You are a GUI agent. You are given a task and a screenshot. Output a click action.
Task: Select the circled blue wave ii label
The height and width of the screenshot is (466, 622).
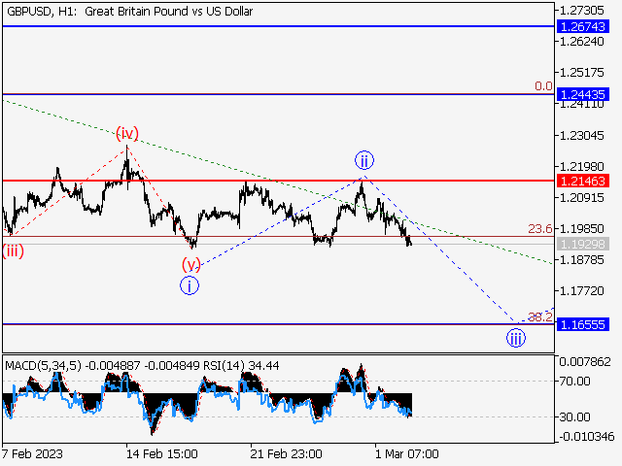(364, 160)
